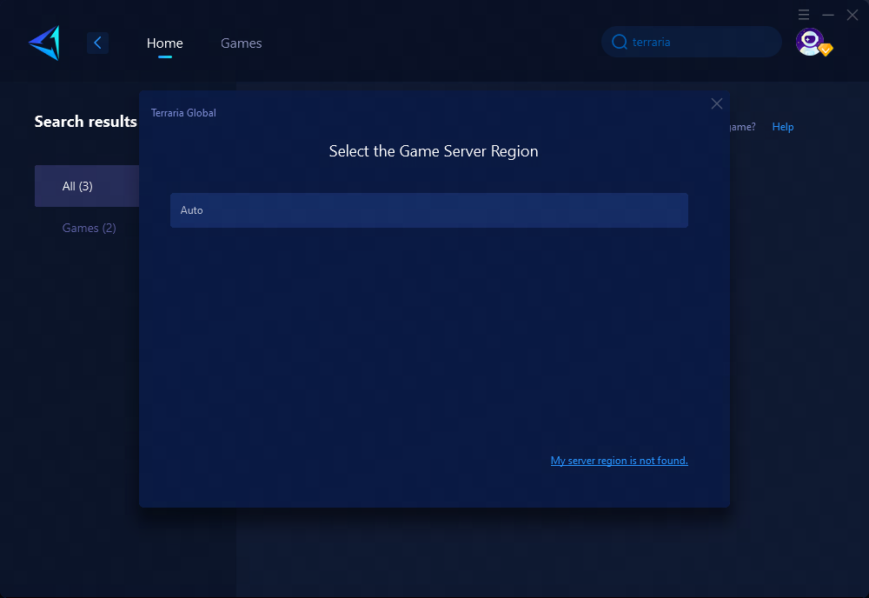869x598 pixels.
Task: Go back using the left arrow button
Action: point(97,43)
